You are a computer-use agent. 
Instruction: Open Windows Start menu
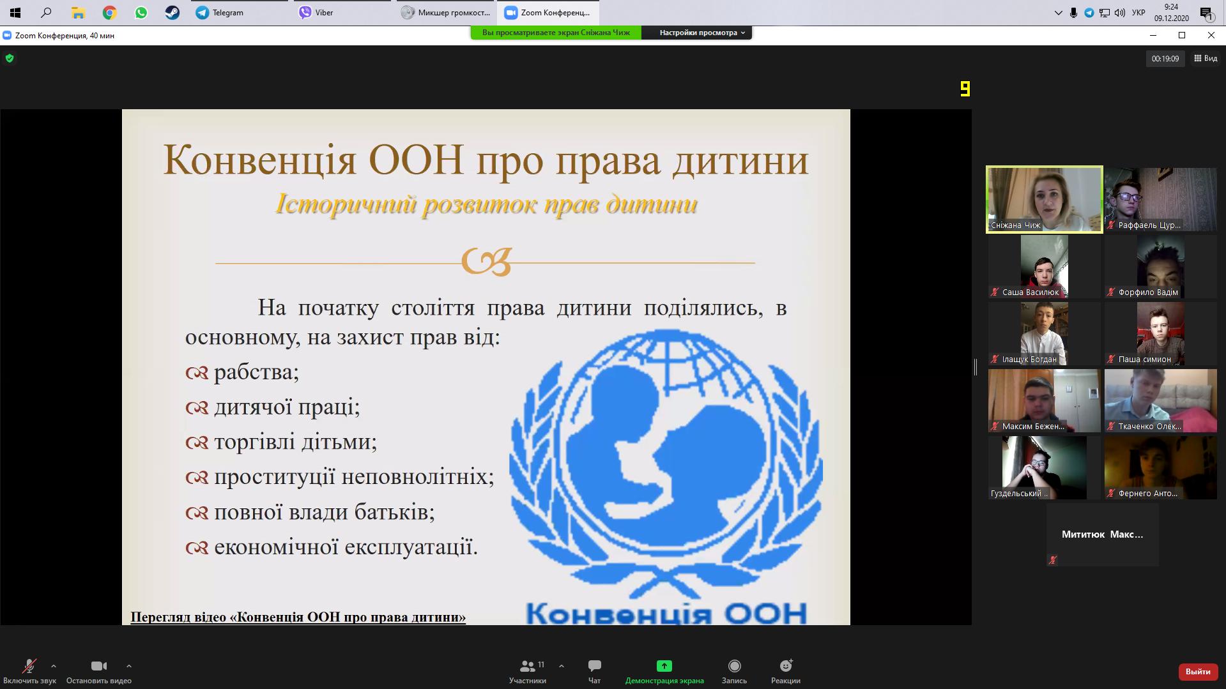tap(15, 13)
